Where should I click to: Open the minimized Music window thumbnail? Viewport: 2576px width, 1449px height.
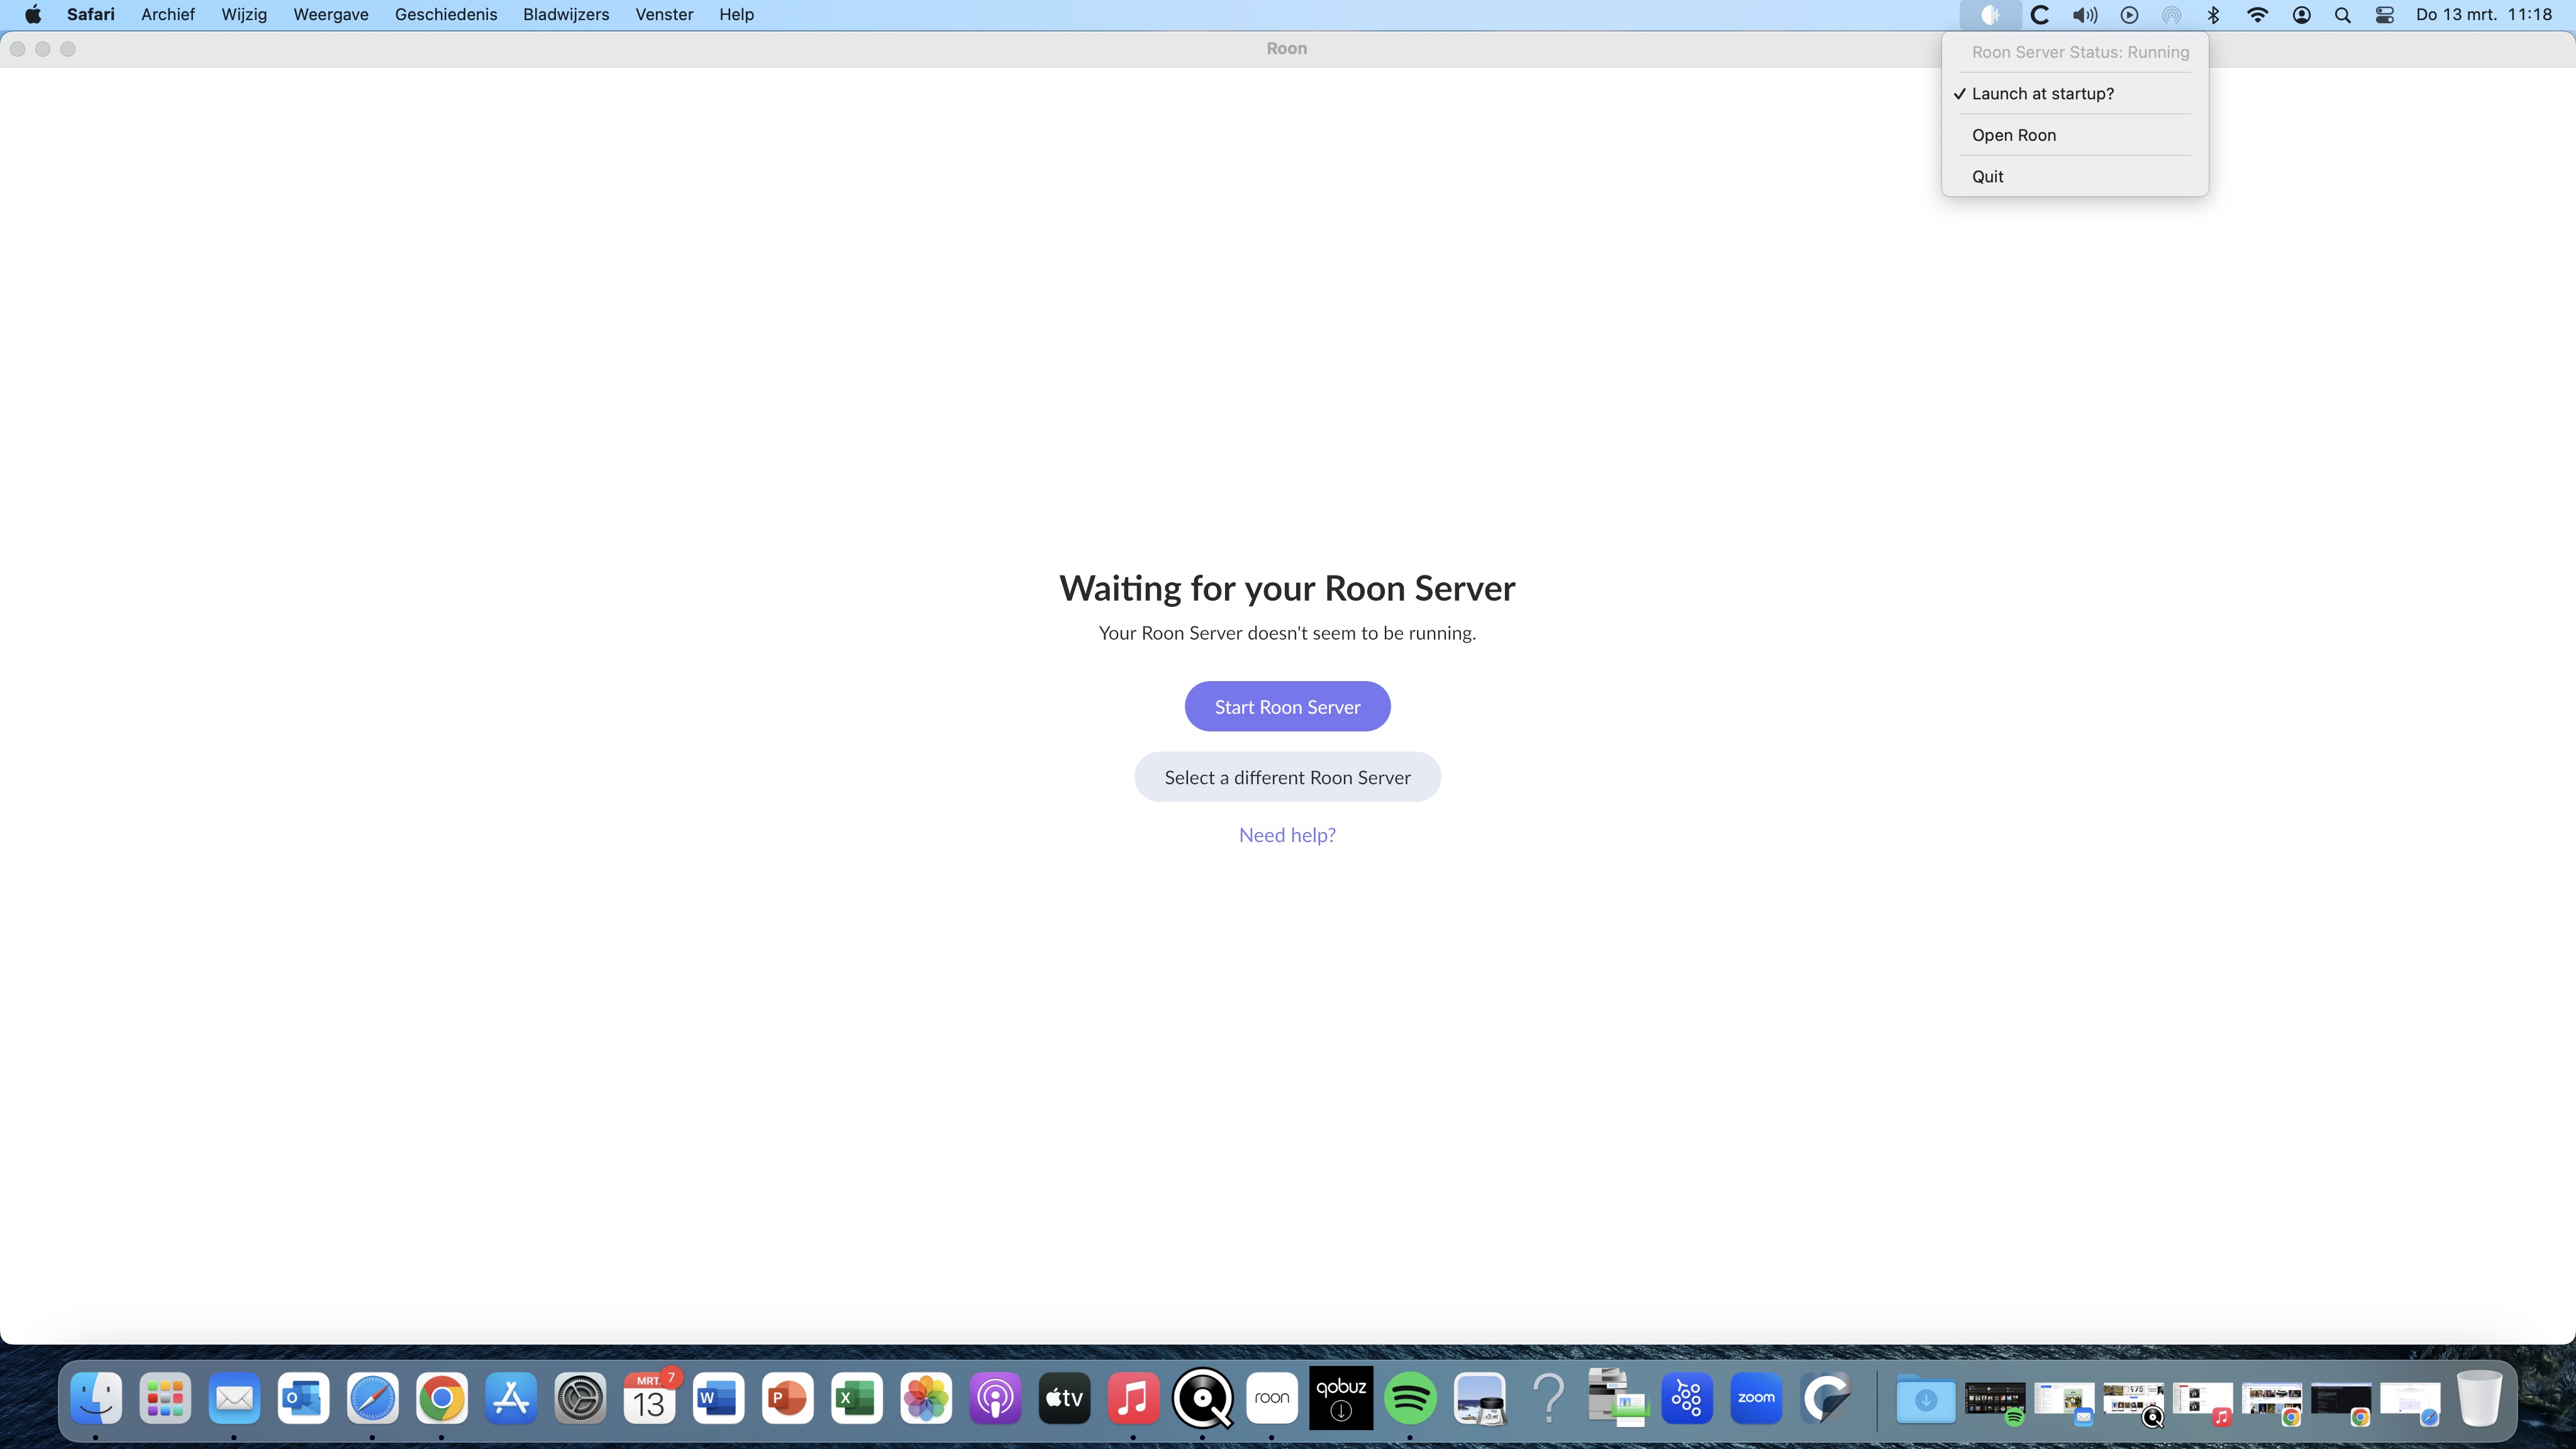tap(2203, 1402)
